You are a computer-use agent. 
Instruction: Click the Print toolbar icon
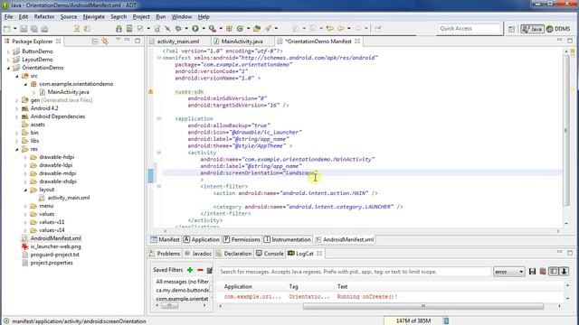point(44,29)
